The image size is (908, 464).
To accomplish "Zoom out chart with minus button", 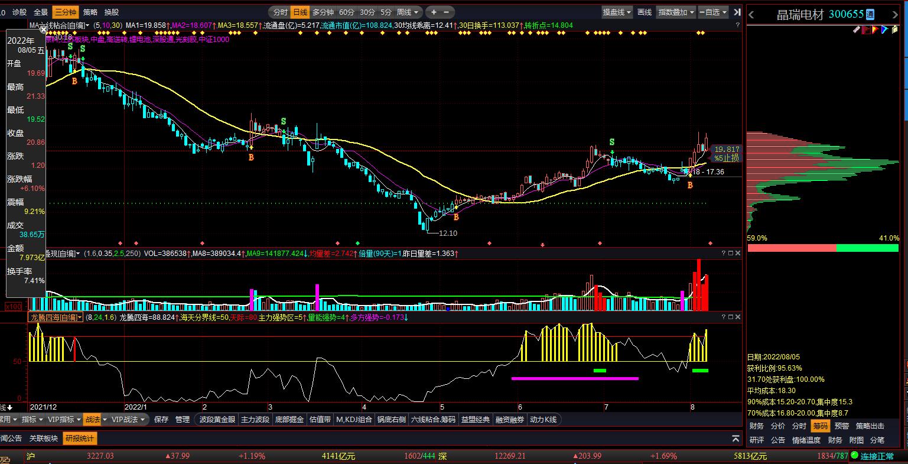I will (447, 12).
